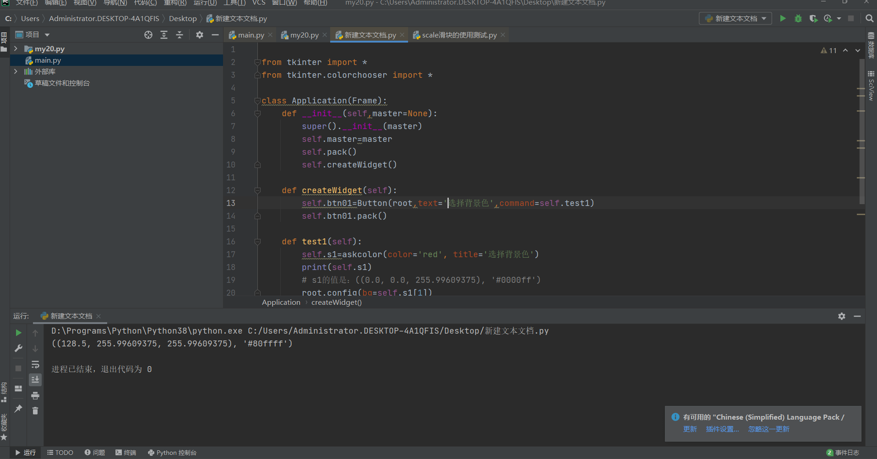Close the 新建文本文档.py editor tab
The width and height of the screenshot is (877, 459).
coord(402,35)
